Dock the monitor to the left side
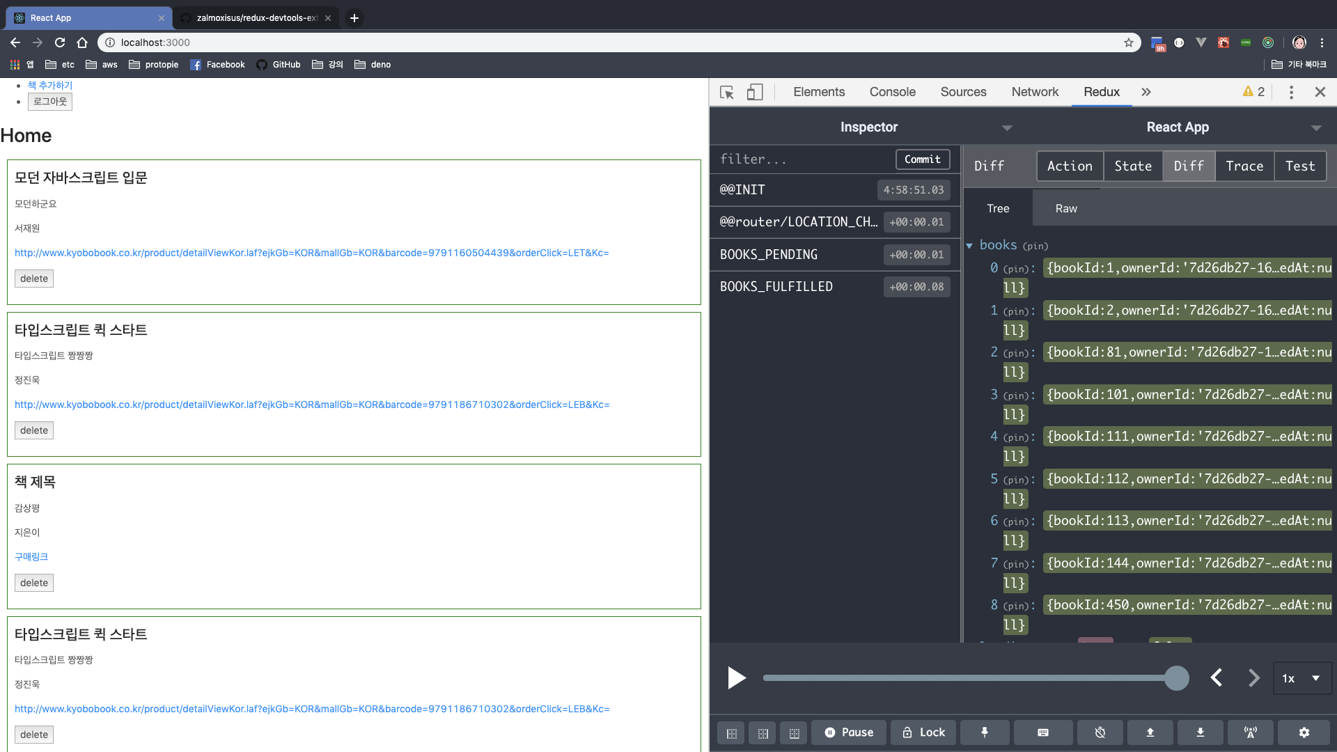The image size is (1337, 752). [731, 733]
